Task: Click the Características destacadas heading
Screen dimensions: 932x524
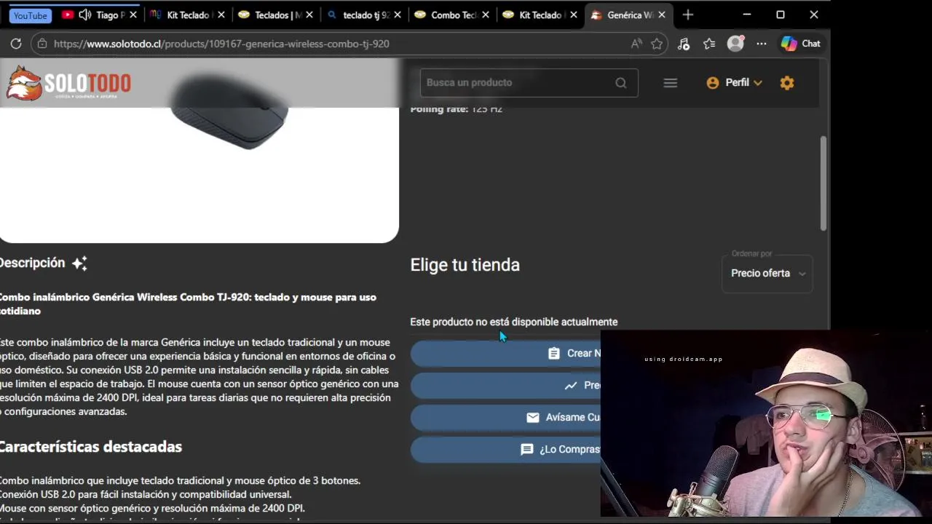Action: 90,447
